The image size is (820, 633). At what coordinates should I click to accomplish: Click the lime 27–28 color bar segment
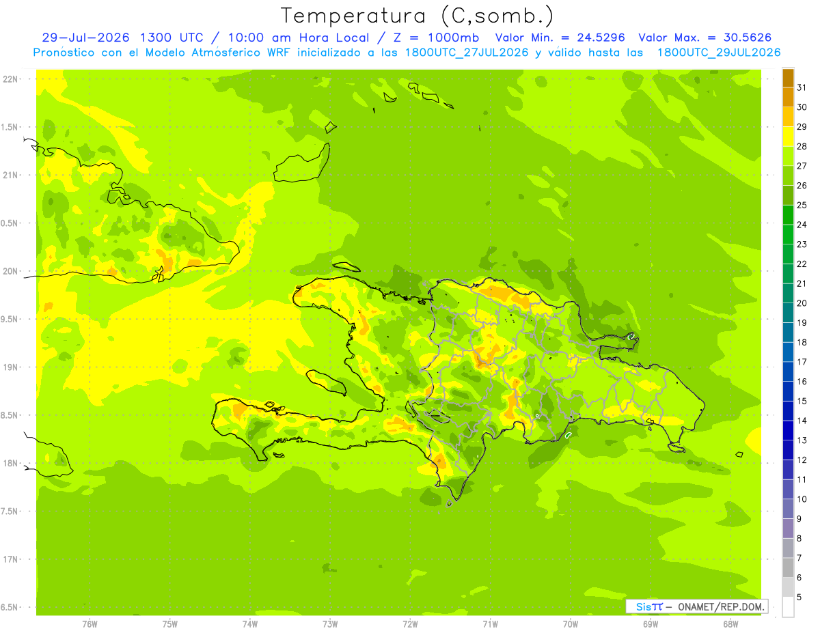788,156
